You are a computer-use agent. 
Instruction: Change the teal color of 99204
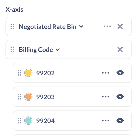pos(28,120)
